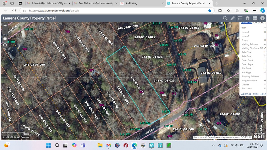Refresh the browser page
Viewport: 267px width, 150px height.
(x=14, y=10)
